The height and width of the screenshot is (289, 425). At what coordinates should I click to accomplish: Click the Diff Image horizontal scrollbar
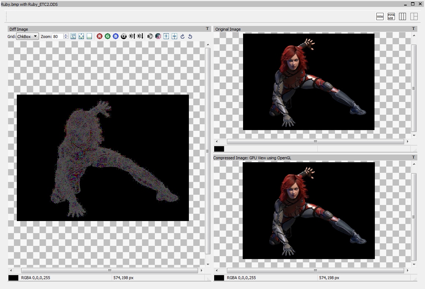(109, 271)
